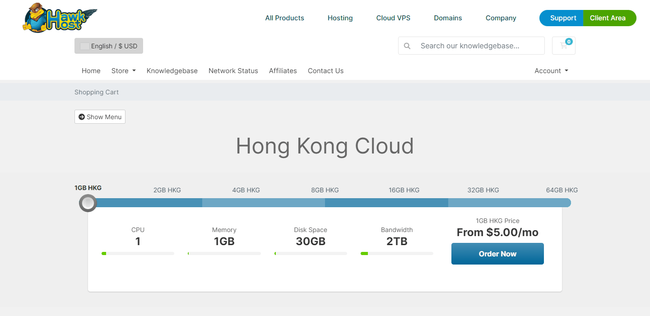Image resolution: width=650 pixels, height=316 pixels.
Task: Open the Cloud VPS menu
Action: pyautogui.click(x=394, y=18)
